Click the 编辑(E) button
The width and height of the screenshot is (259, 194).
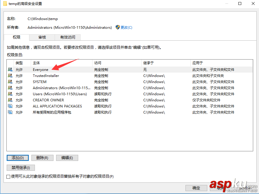click(67, 158)
